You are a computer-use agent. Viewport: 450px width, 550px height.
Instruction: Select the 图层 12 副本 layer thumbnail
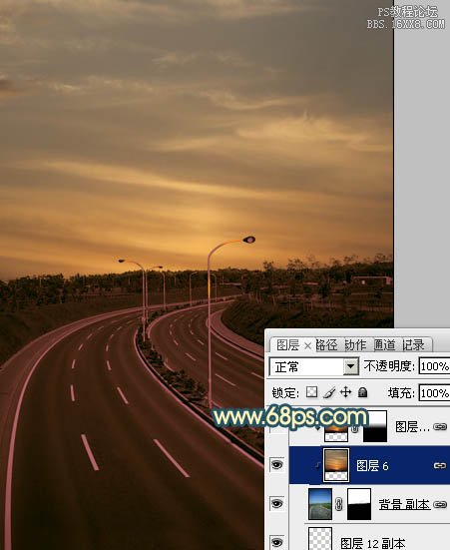click(320, 539)
